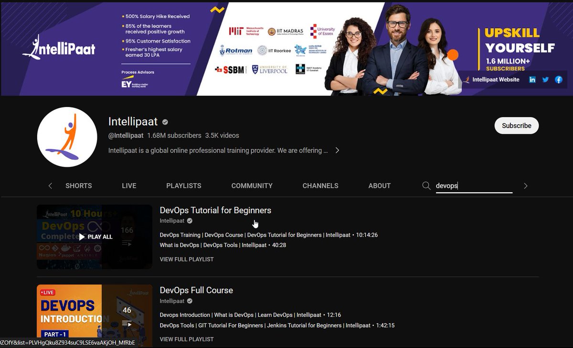This screenshot has width=573, height=348.
Task: Open the Facebook icon in the banner
Action: pos(558,80)
